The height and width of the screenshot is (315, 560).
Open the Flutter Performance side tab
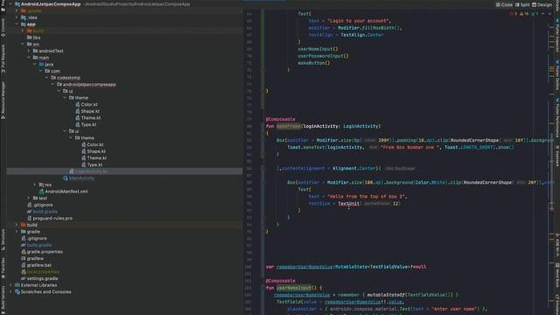(x=556, y=118)
